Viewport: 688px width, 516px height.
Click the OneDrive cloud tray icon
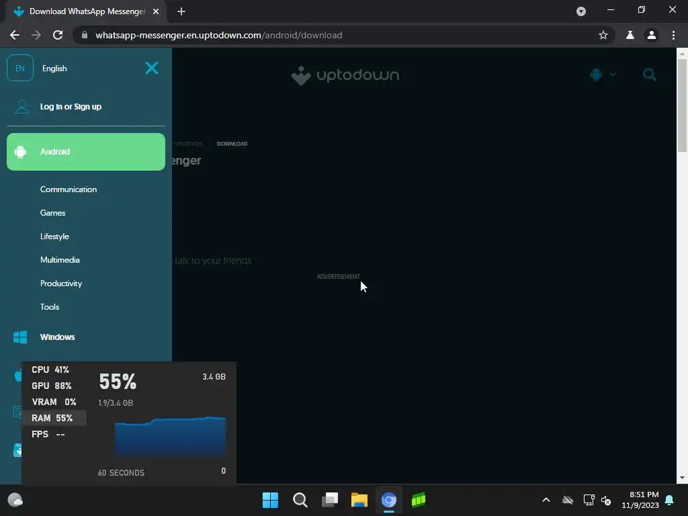tap(568, 500)
